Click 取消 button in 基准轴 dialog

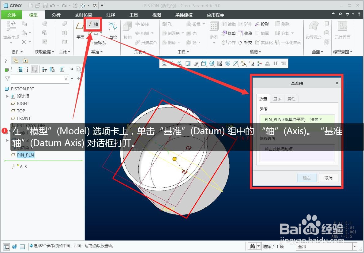coord(328,178)
